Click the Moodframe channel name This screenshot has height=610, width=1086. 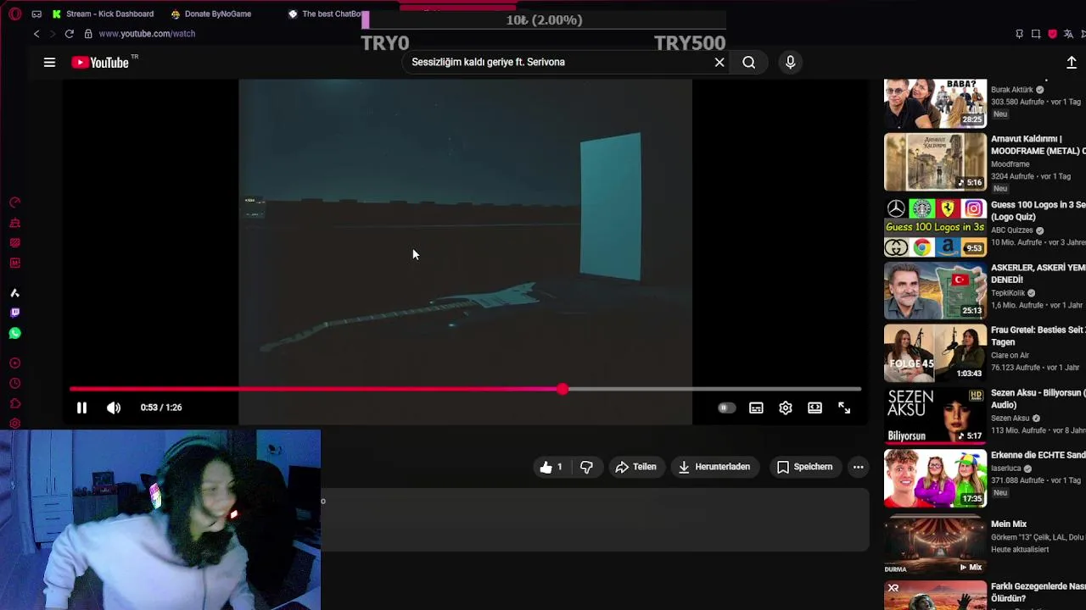pyautogui.click(x=1010, y=164)
